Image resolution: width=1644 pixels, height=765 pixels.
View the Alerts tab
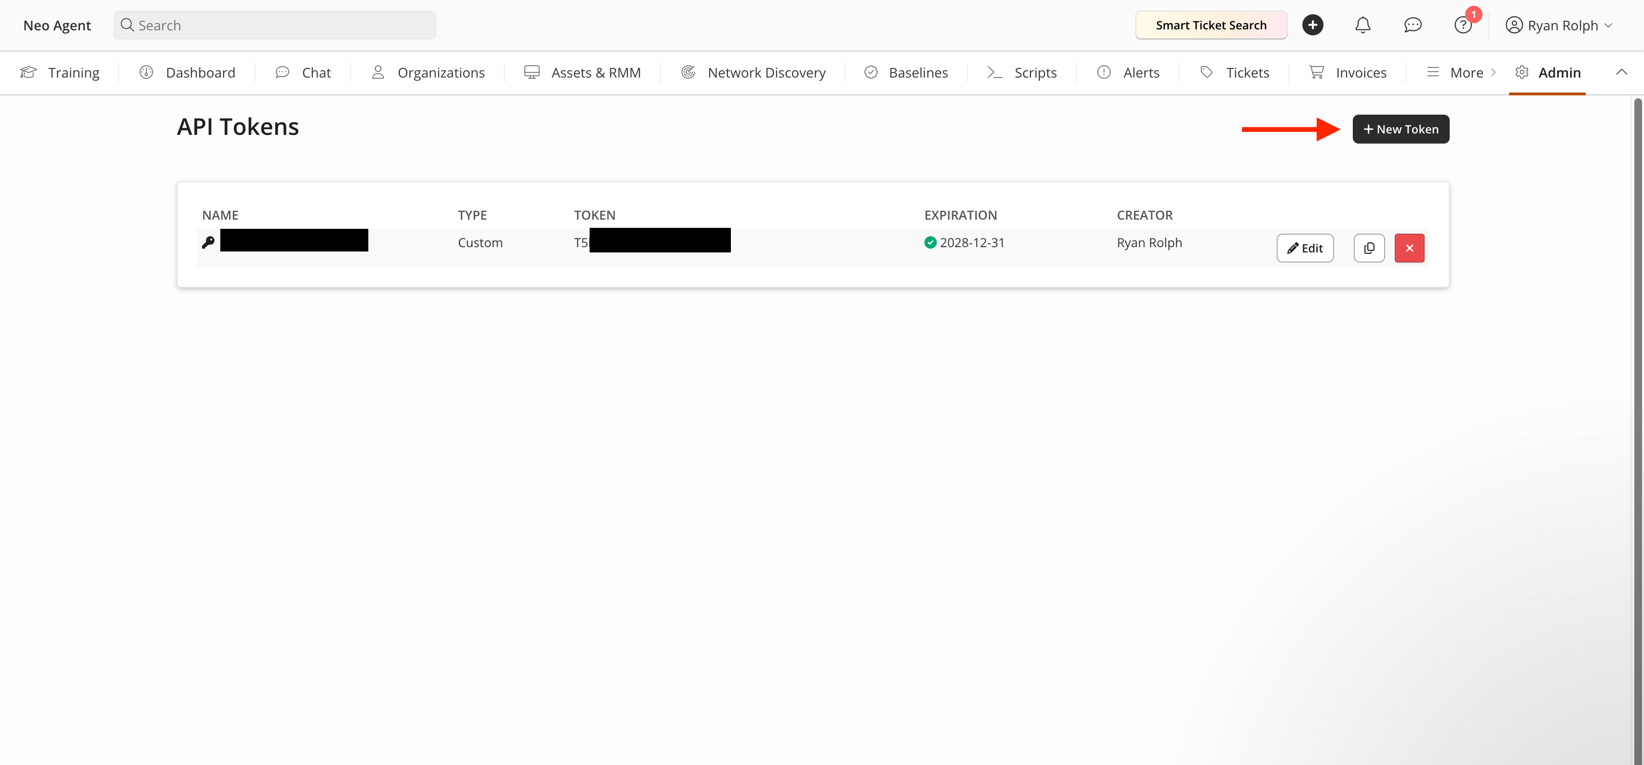pos(1128,73)
